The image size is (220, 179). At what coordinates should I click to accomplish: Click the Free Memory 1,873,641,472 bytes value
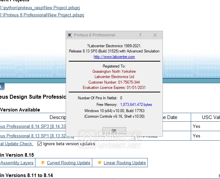[136, 105]
